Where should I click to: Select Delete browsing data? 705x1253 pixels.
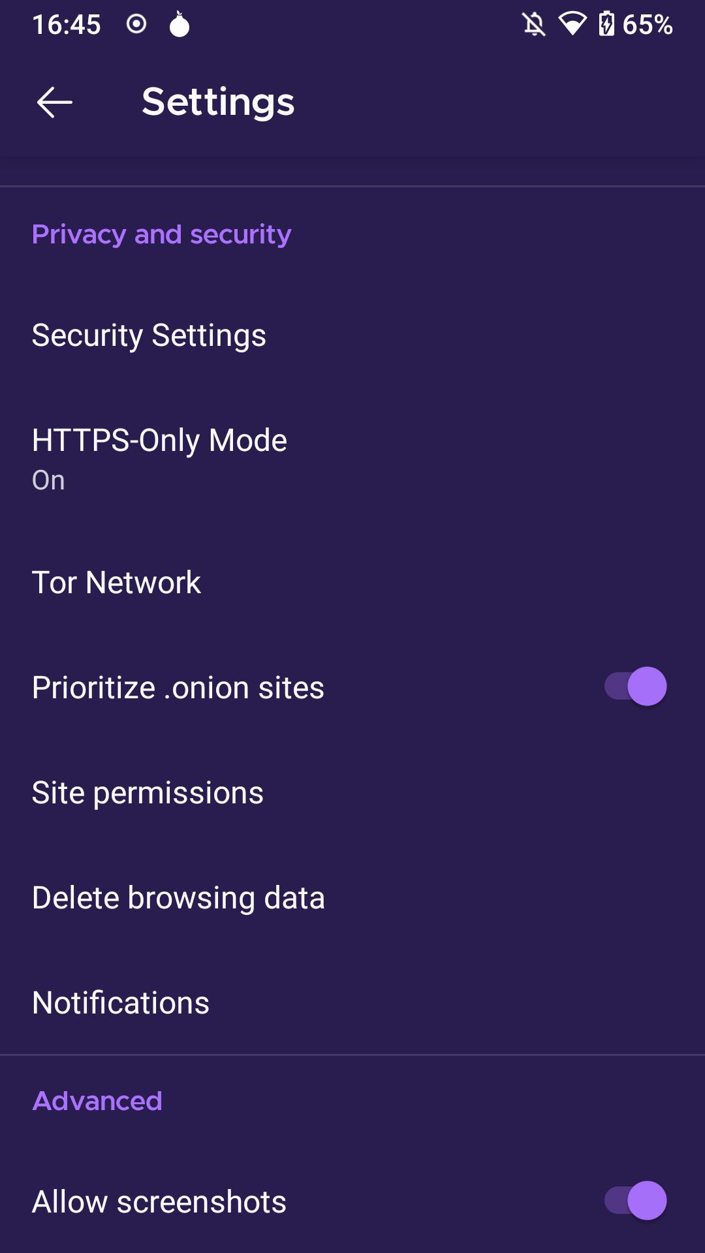coord(352,897)
